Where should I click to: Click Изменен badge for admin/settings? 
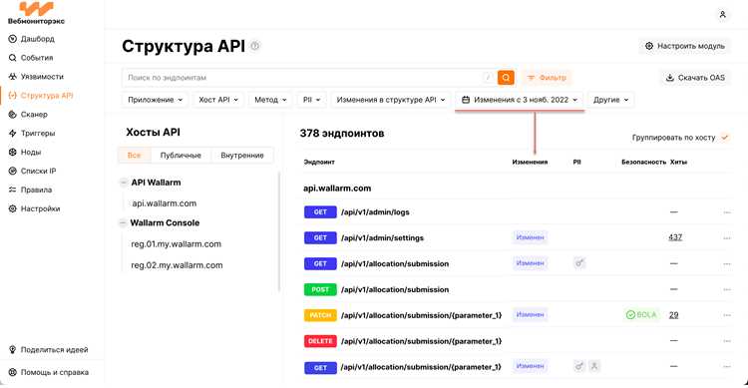coord(530,237)
